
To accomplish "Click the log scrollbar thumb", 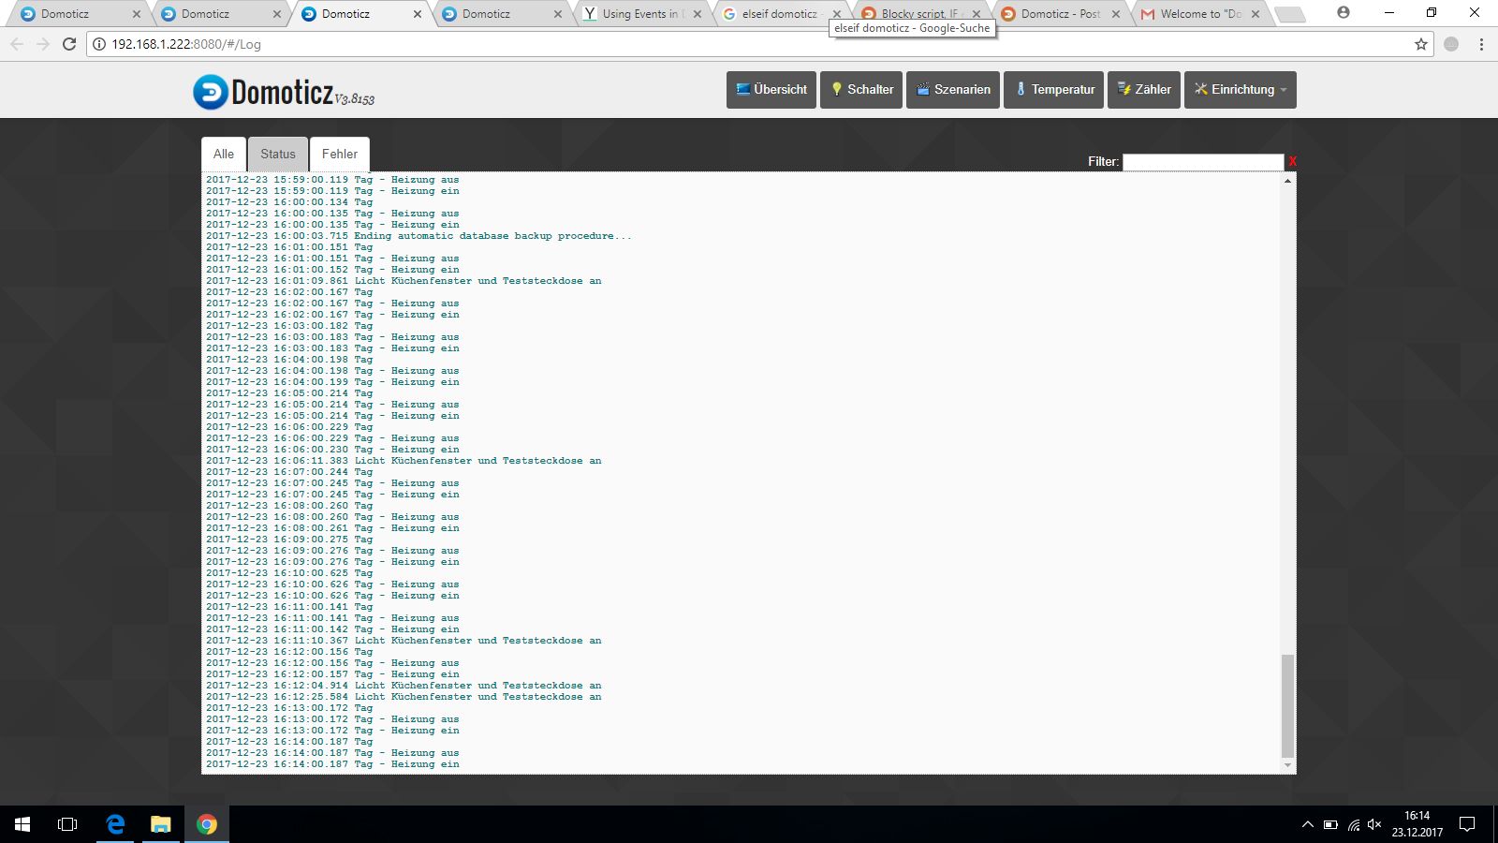I will tap(1287, 706).
